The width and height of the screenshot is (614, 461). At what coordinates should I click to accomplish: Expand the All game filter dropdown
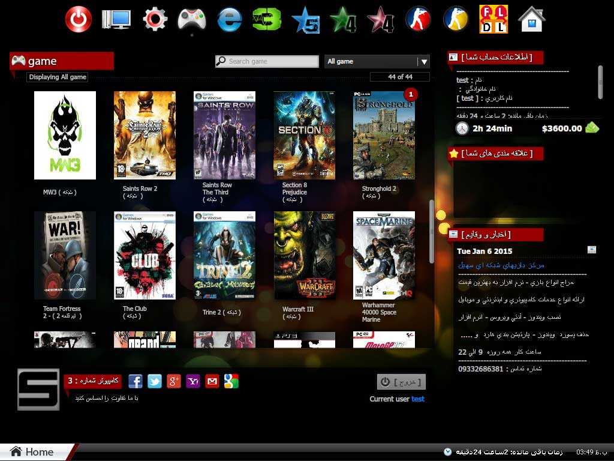(x=372, y=61)
